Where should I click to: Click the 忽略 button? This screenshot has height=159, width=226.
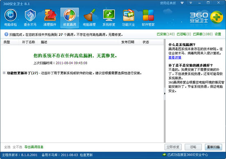(193, 147)
